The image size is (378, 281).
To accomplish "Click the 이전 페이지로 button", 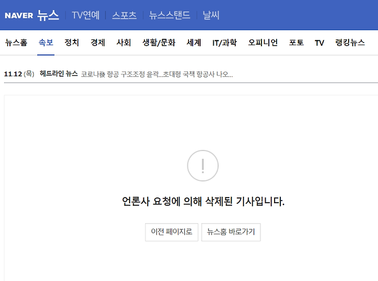I will 172,232.
